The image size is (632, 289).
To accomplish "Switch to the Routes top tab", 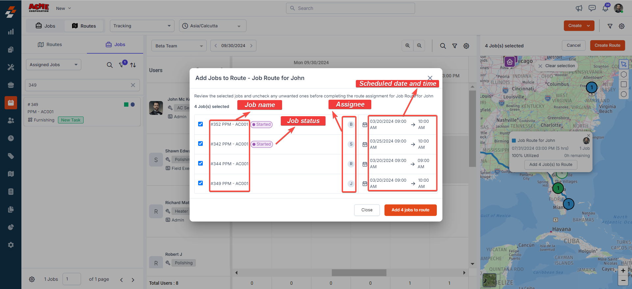I will tap(84, 26).
